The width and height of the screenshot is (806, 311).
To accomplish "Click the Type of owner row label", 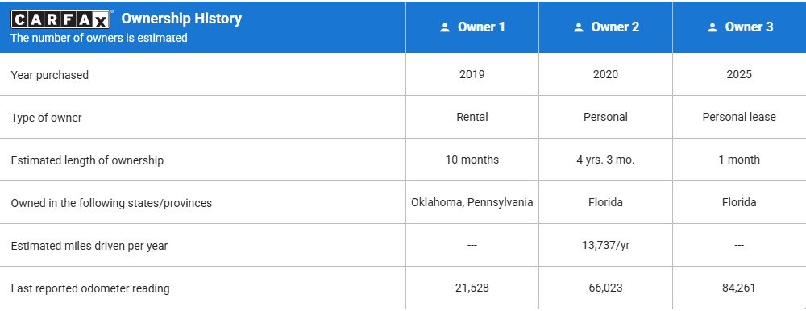I will coord(46,118).
